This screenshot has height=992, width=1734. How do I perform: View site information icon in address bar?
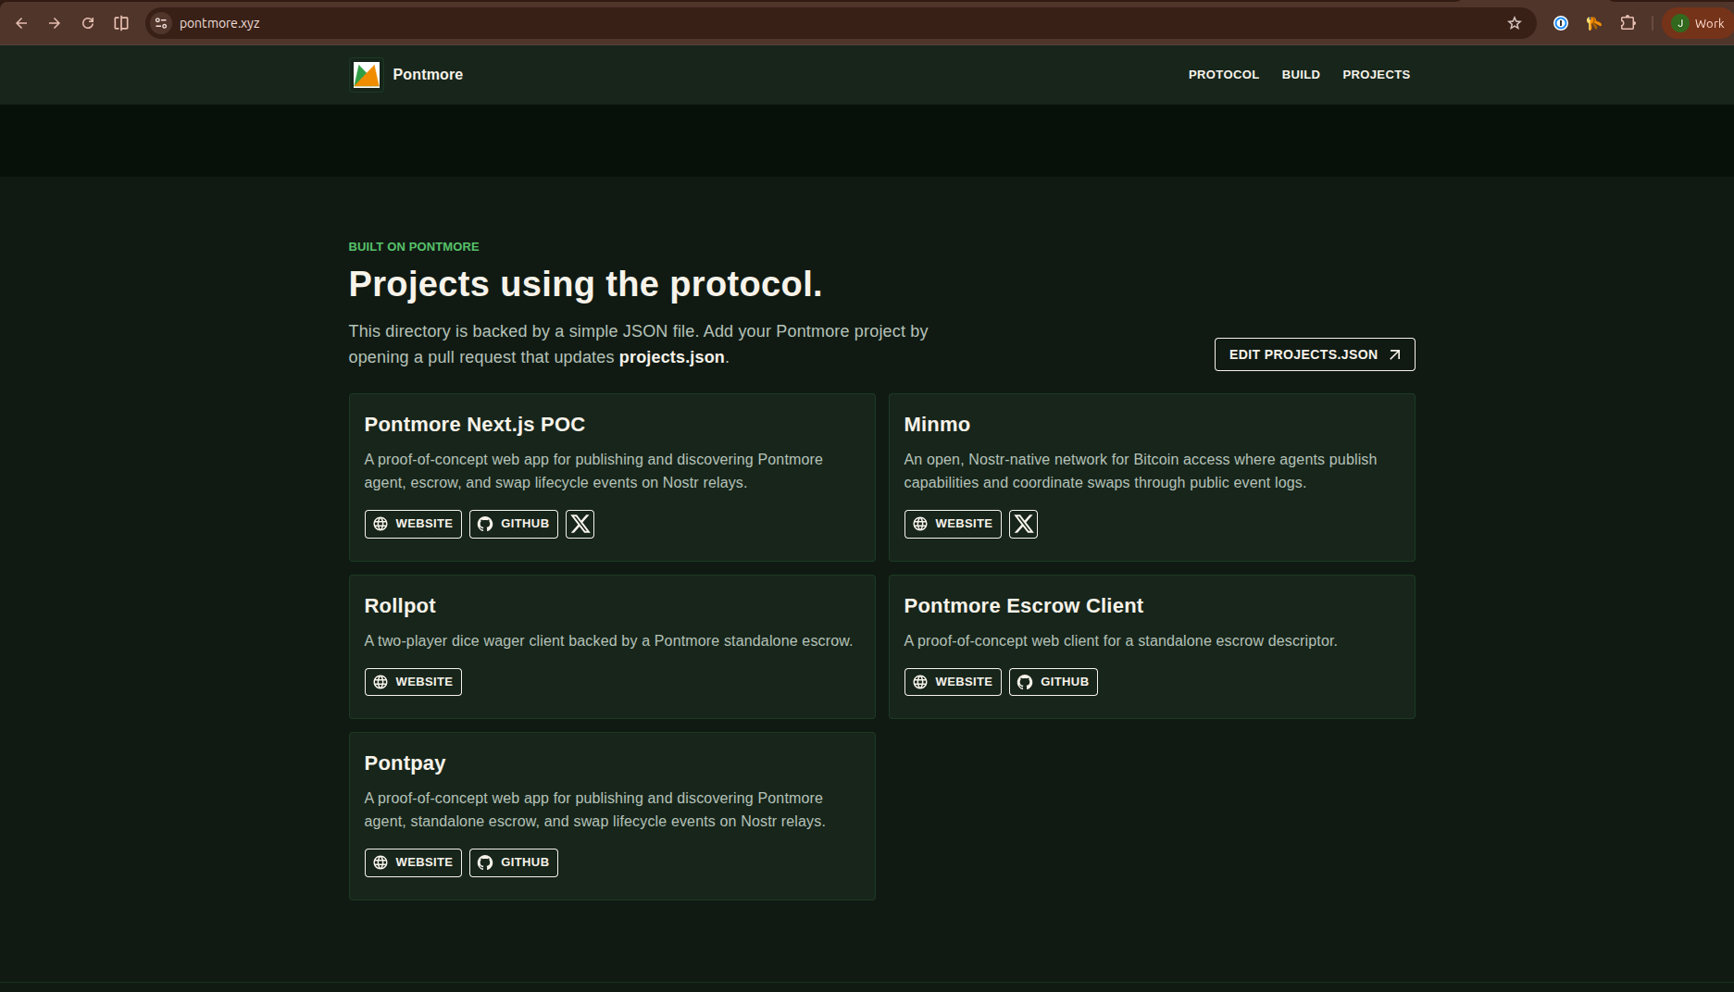pos(161,23)
